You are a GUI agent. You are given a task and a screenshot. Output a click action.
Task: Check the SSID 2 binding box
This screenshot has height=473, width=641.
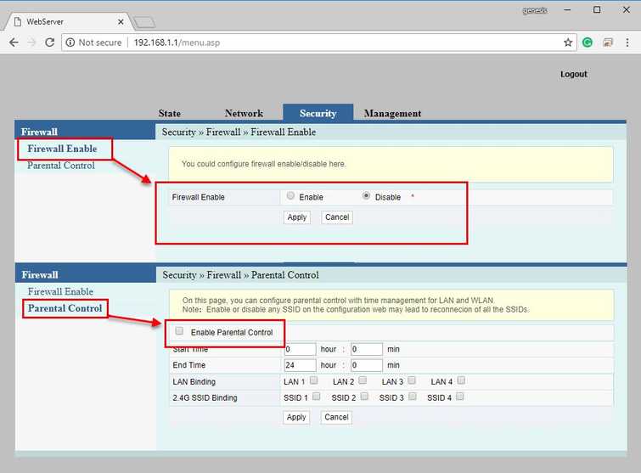click(364, 397)
